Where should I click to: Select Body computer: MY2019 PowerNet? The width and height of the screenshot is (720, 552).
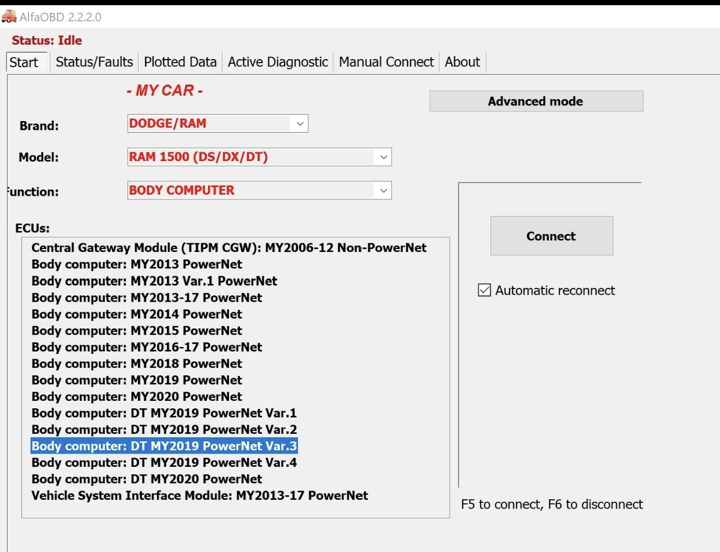(x=137, y=380)
